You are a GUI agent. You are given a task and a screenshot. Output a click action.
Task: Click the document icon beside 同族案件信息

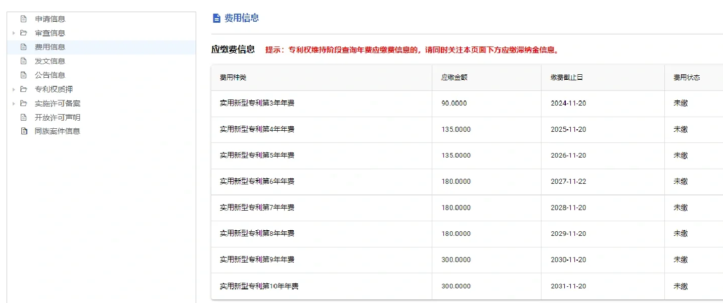23,131
